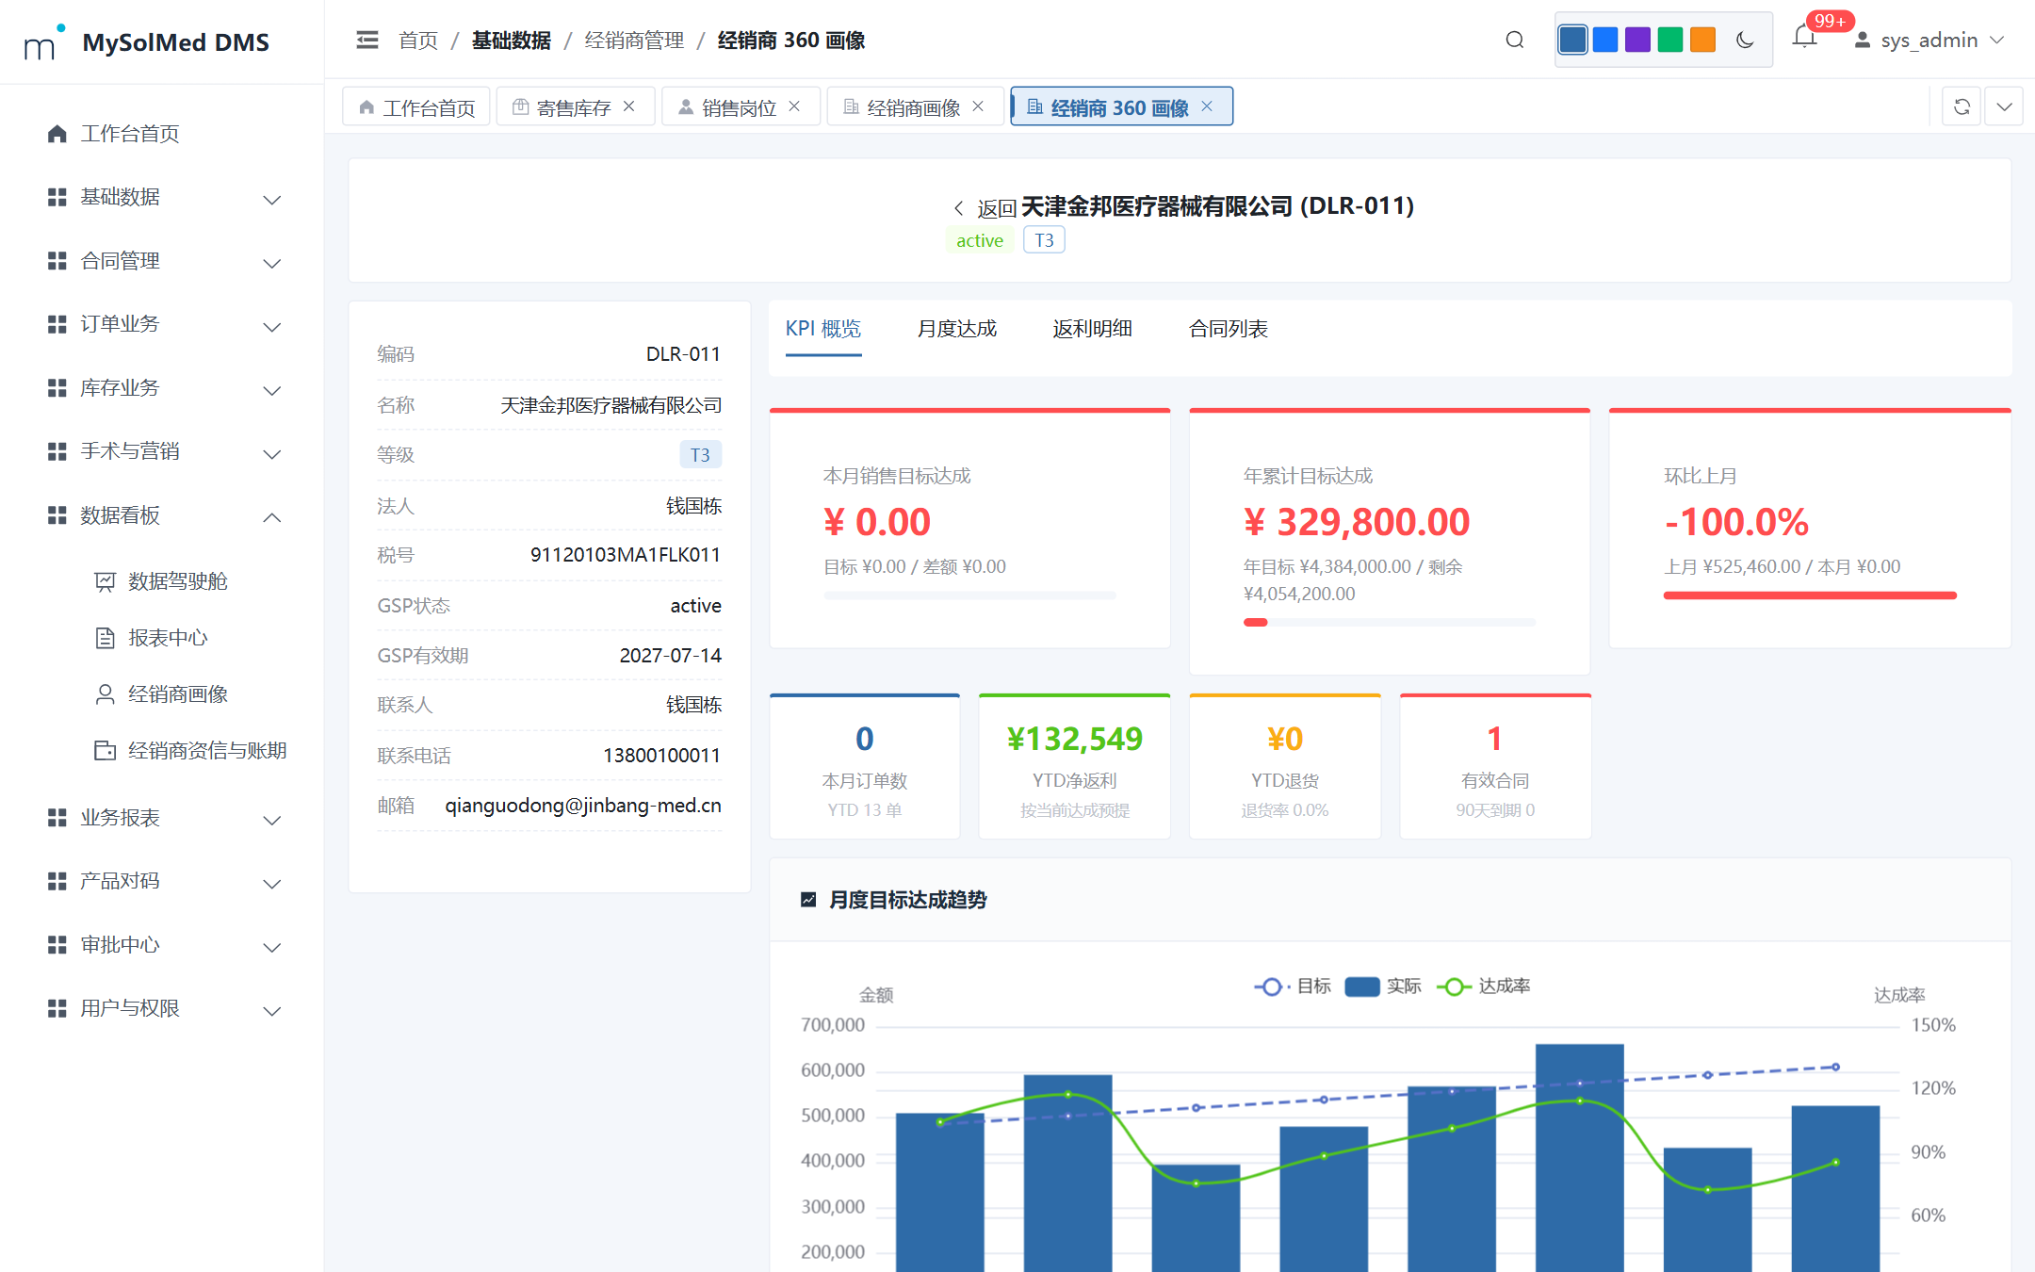Image resolution: width=2035 pixels, height=1272 pixels.
Task: Expand the 基础数据 sidebar menu
Action: (162, 198)
